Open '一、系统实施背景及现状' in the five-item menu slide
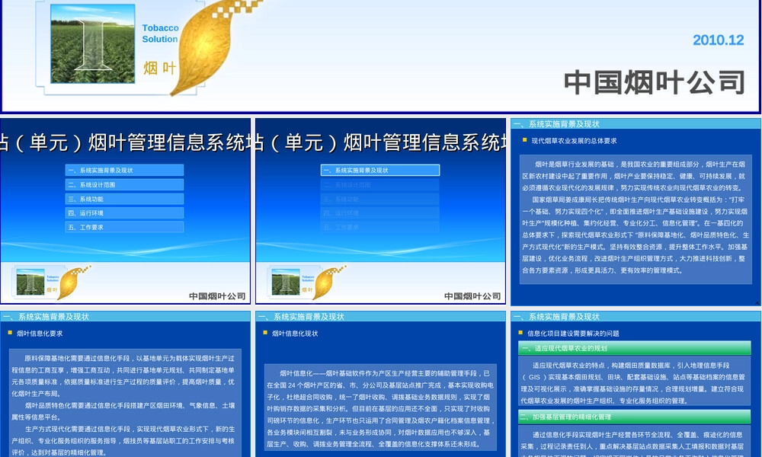The height and width of the screenshot is (457, 762). tap(124, 170)
